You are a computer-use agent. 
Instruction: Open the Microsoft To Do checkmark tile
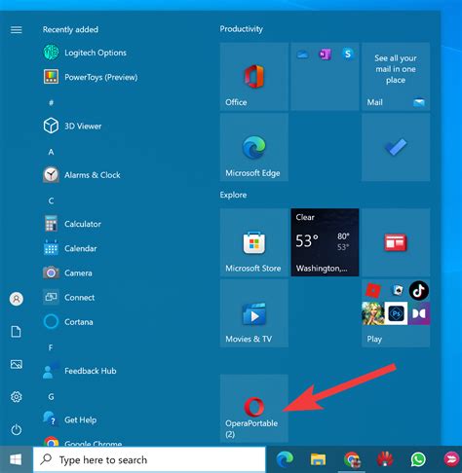[396, 147]
